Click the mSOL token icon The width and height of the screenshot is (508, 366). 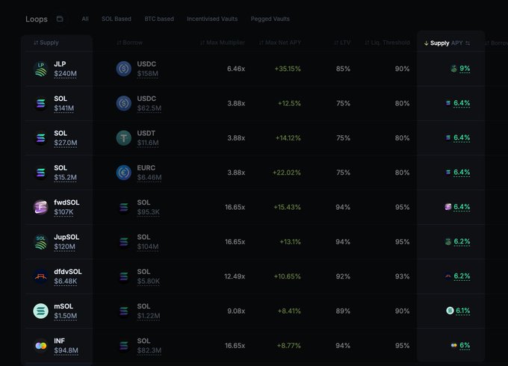coord(40,311)
